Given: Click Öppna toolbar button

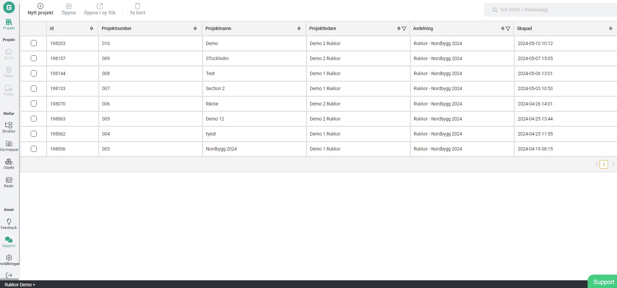Looking at the screenshot, I should tap(69, 9).
